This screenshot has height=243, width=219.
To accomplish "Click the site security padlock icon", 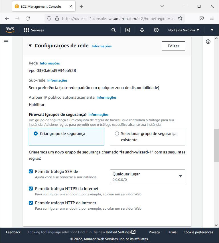I will tap(57, 19).
